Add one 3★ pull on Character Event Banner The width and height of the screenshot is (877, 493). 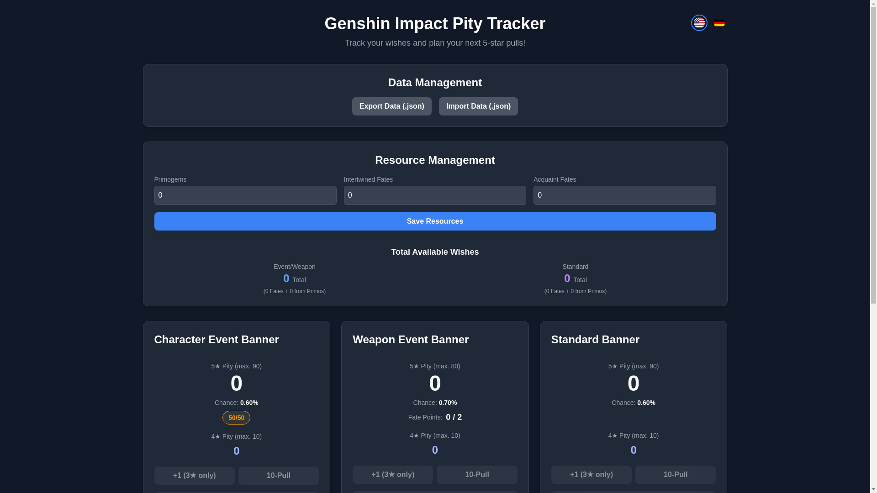(195, 476)
